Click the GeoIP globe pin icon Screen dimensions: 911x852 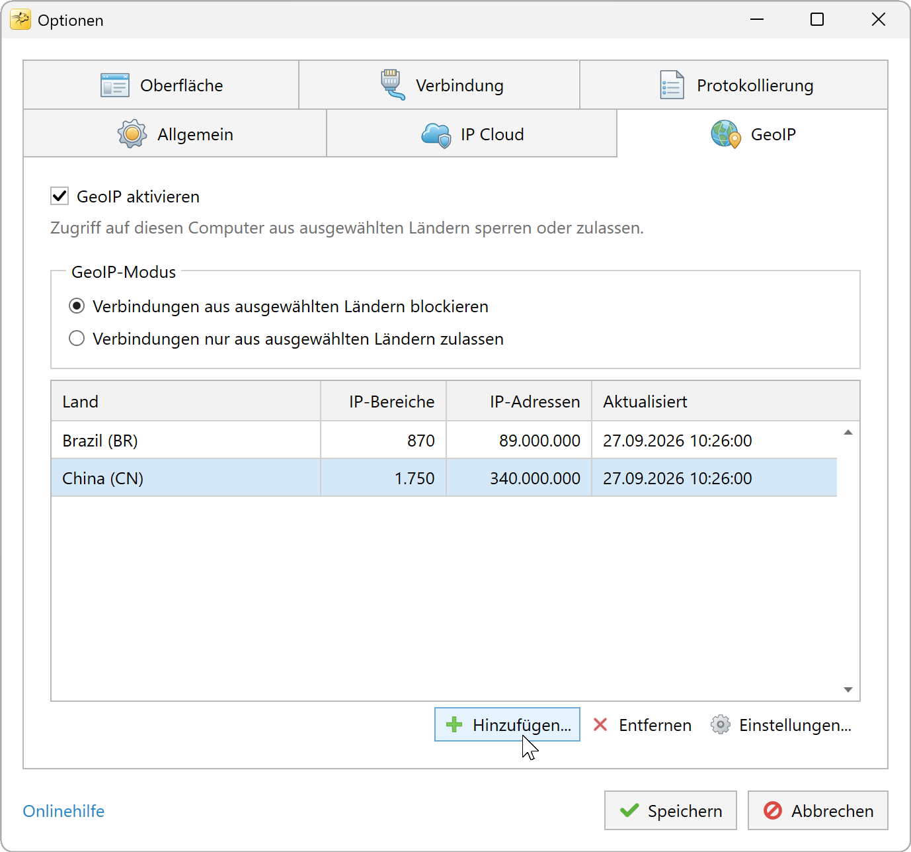(x=726, y=134)
